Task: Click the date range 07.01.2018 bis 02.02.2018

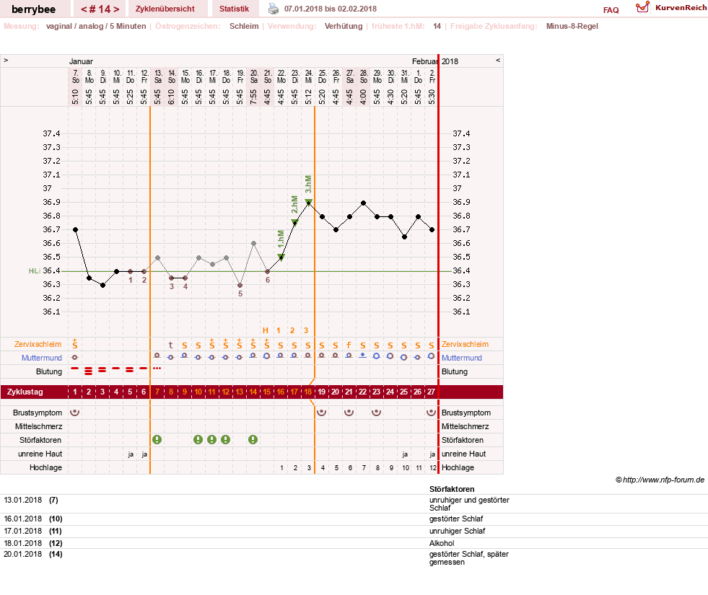Action: [x=330, y=9]
